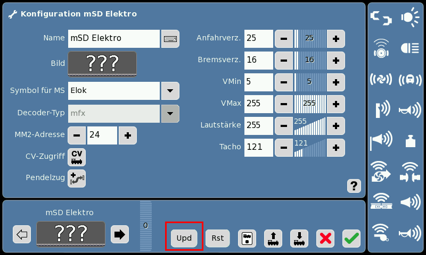The width and height of the screenshot is (426, 255).
Task: Open the Symbol für MS dropdown arrow
Action: tap(170, 91)
